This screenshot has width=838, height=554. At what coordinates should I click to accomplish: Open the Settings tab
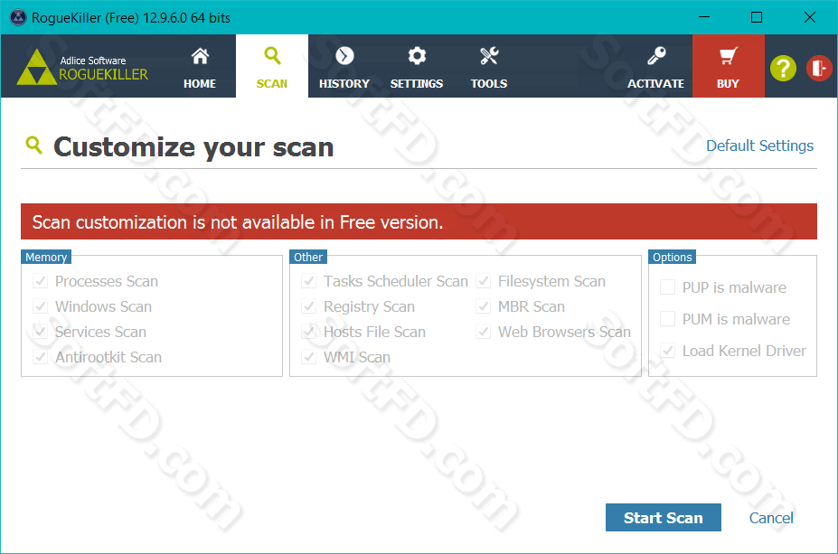[x=417, y=66]
